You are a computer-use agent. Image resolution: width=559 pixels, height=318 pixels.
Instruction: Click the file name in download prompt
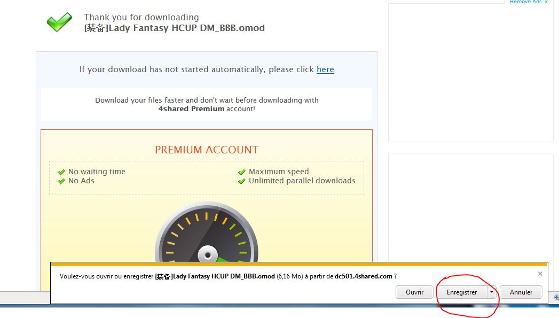click(x=215, y=276)
